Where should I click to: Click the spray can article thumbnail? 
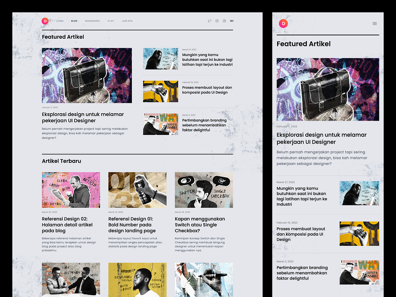pos(137,190)
